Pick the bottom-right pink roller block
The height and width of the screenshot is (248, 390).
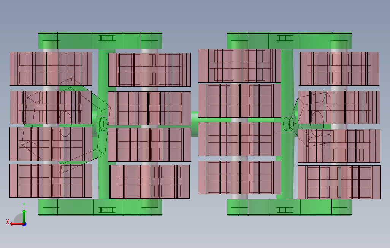tap(339, 182)
